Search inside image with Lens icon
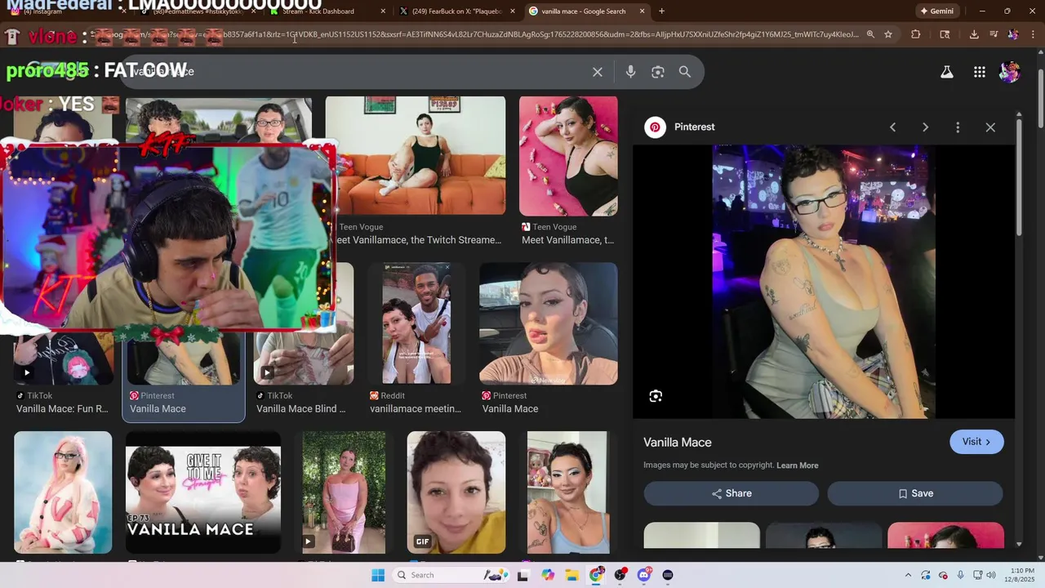This screenshot has height=588, width=1045. (x=656, y=396)
